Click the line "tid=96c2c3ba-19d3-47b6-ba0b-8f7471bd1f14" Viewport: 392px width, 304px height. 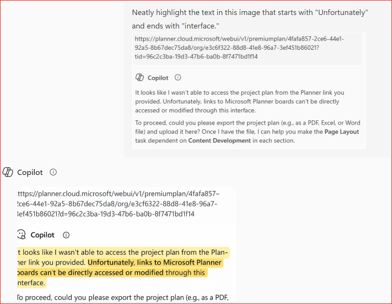[x=196, y=57]
